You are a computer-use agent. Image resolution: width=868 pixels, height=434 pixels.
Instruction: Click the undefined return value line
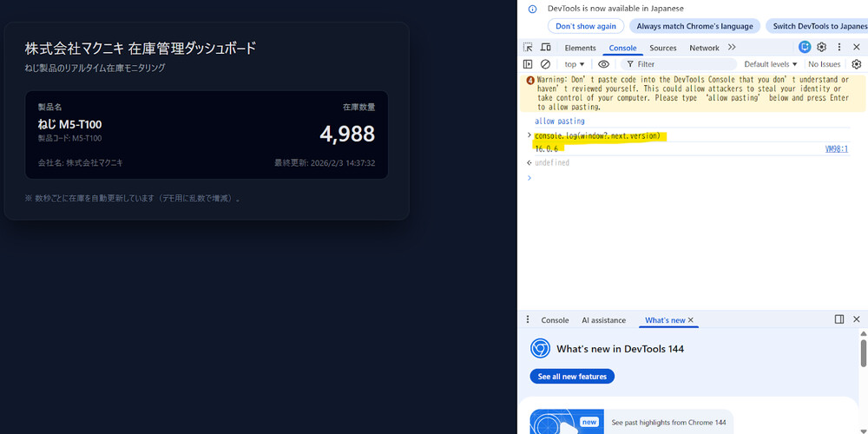[x=552, y=163]
